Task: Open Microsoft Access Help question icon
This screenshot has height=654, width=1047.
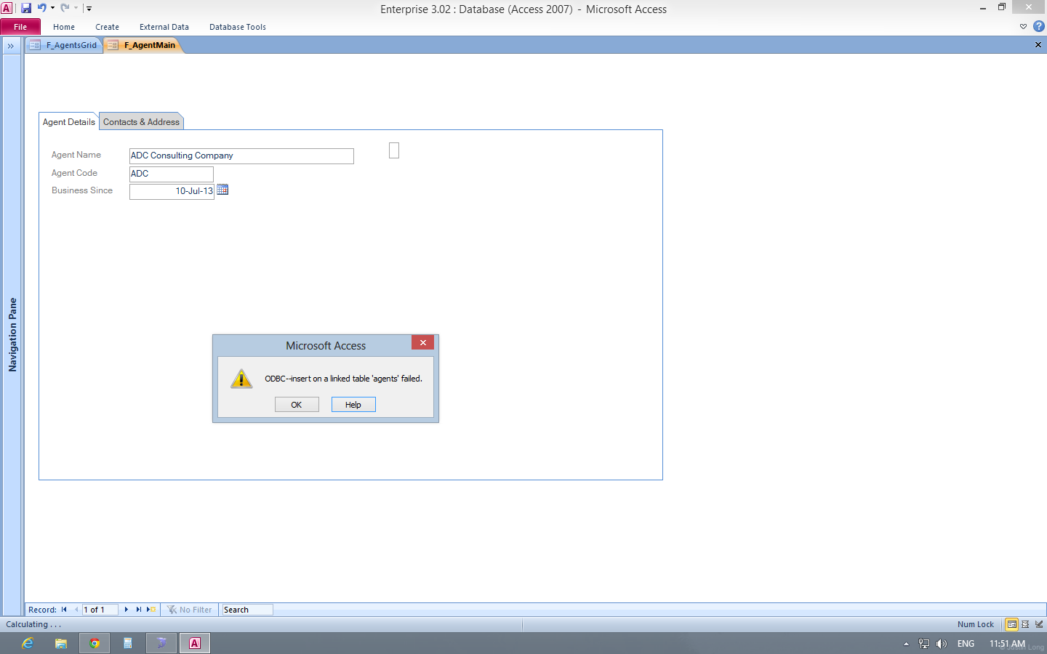Action: pos(1038,26)
